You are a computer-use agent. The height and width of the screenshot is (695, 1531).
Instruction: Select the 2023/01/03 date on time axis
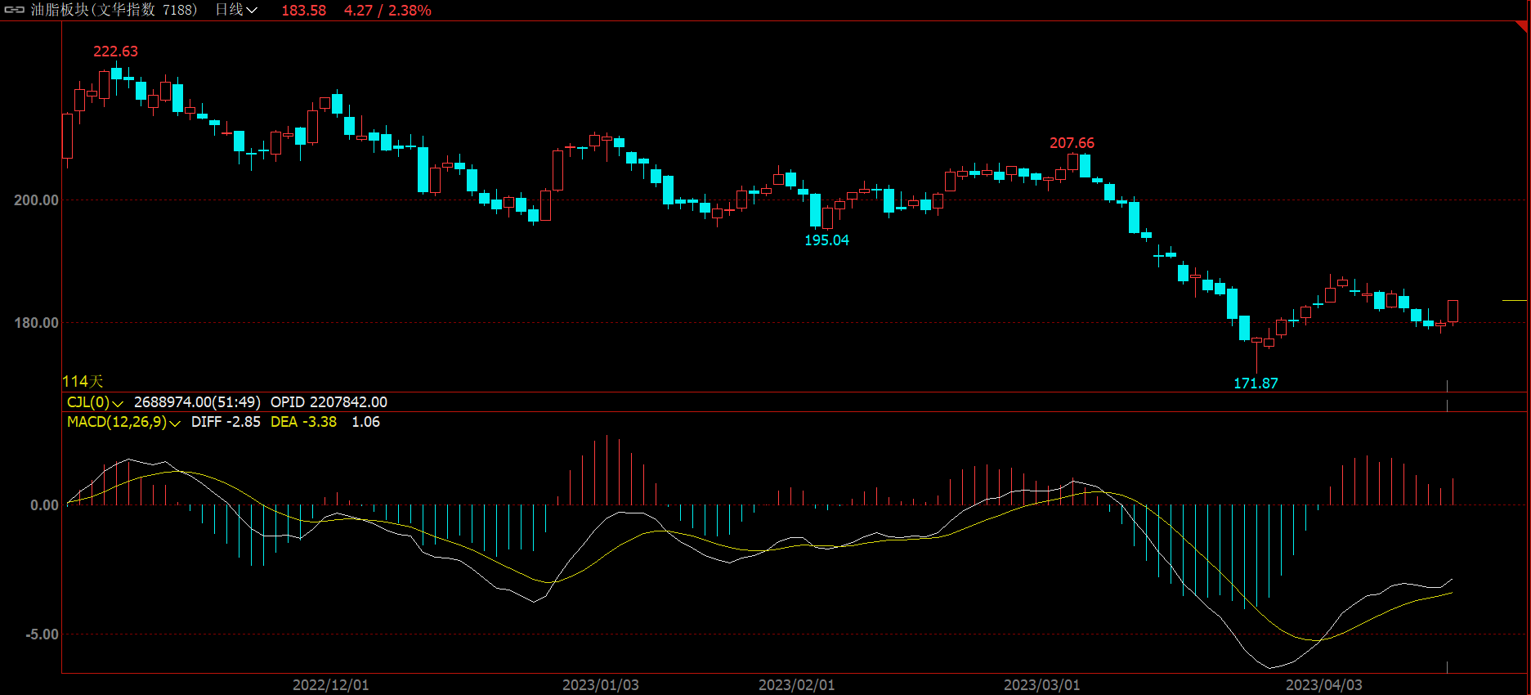[x=600, y=685]
